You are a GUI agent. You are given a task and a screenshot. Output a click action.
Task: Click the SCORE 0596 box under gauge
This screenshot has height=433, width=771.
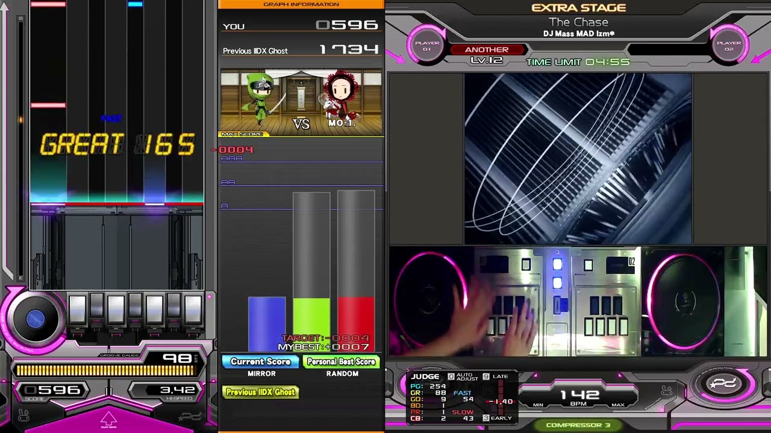point(52,392)
